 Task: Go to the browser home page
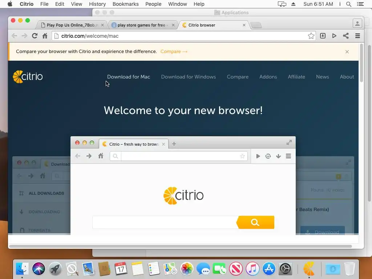point(45,36)
